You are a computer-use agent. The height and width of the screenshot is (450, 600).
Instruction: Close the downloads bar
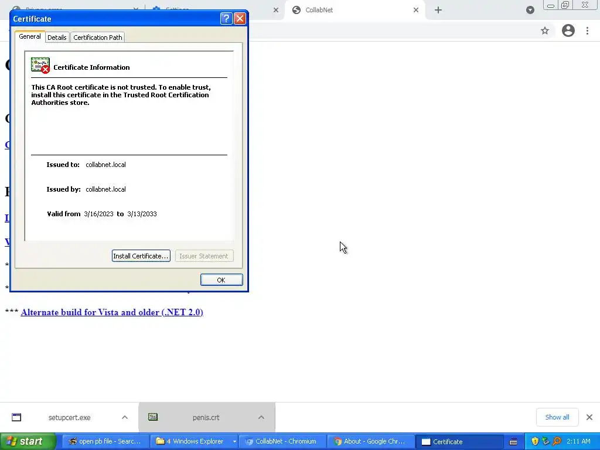coord(589,417)
